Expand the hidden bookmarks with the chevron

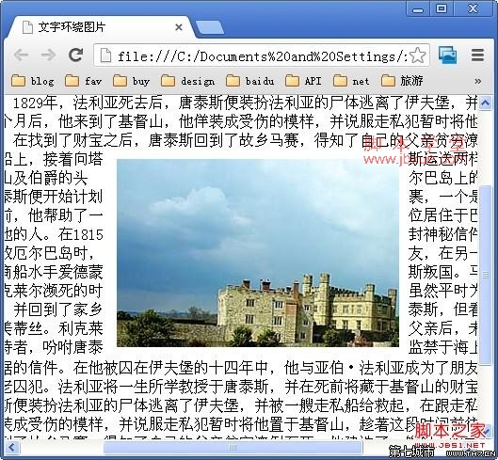pyautogui.click(x=477, y=81)
